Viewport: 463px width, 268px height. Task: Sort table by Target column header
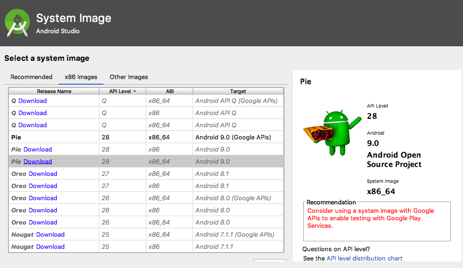tap(238, 91)
